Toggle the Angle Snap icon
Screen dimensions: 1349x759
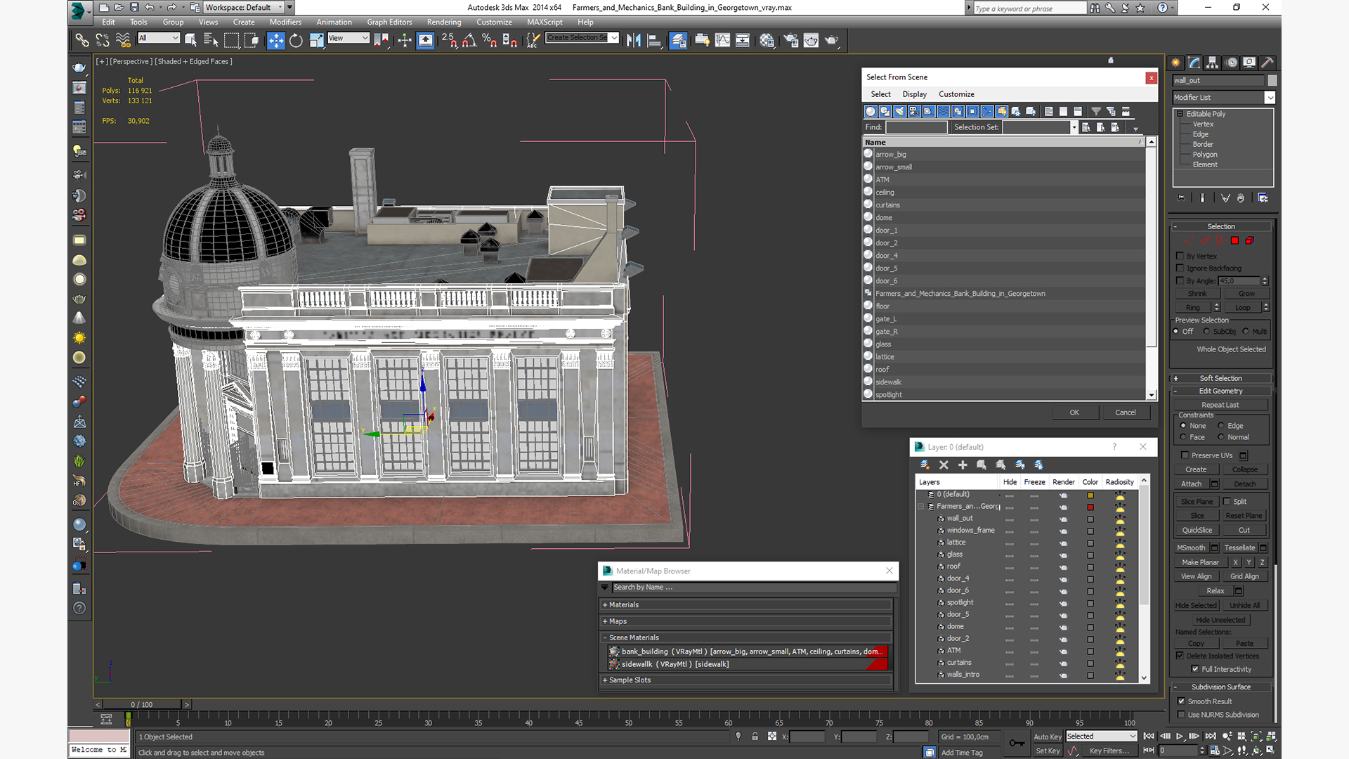(469, 40)
